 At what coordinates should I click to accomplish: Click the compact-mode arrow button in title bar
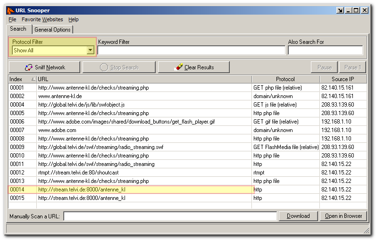(340, 10)
